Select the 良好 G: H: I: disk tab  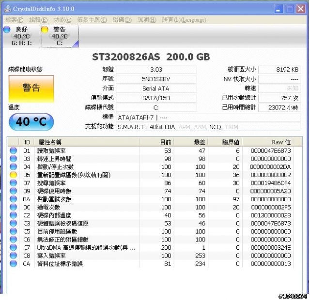[x=21, y=36]
